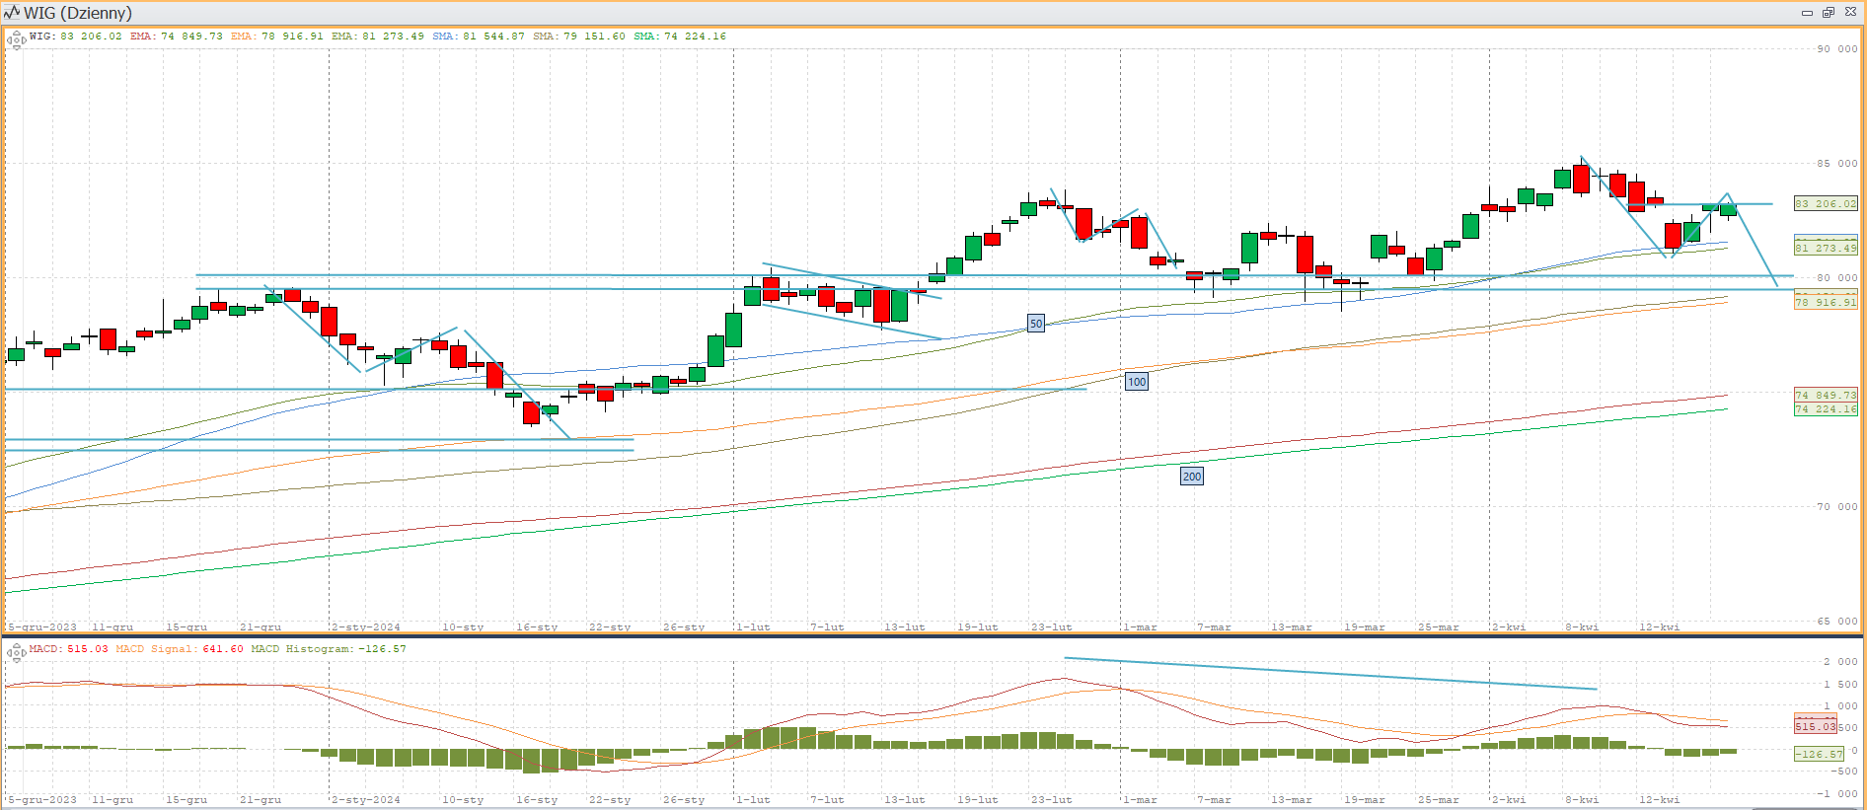Select the 50 moving average label

[x=1035, y=324]
